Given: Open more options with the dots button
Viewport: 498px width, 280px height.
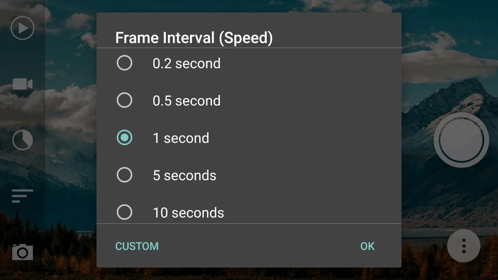Looking at the screenshot, I should 463,246.
